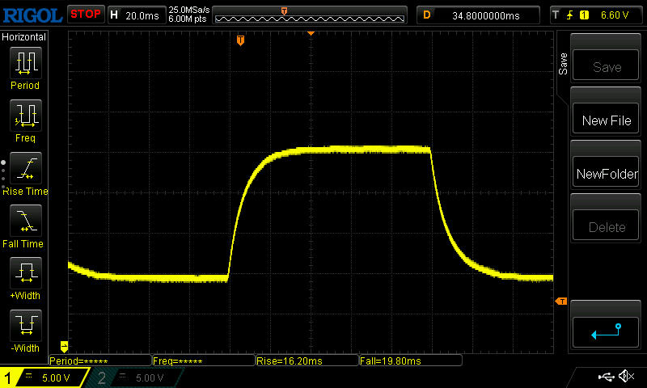Click the Save vertical tab label
This screenshot has height=388, width=647.
pos(563,64)
